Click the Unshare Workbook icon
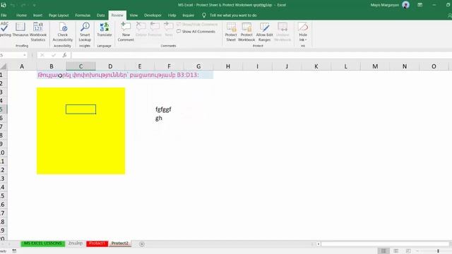Image resolution: width=452 pixels, height=254 pixels. [x=282, y=32]
